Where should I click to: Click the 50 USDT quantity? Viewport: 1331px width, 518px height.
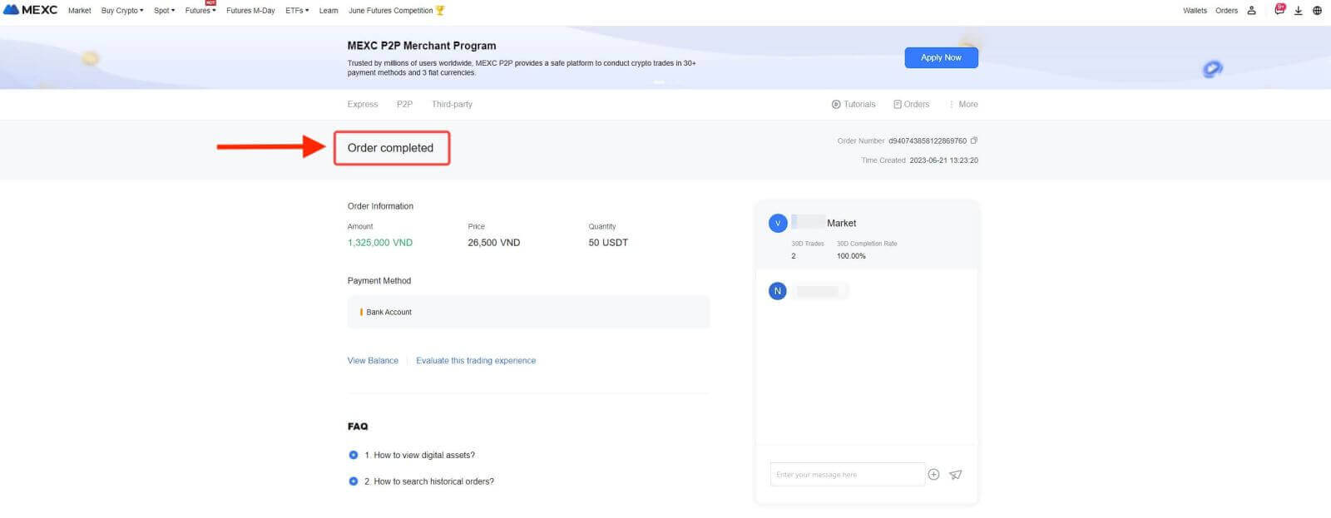coord(608,243)
